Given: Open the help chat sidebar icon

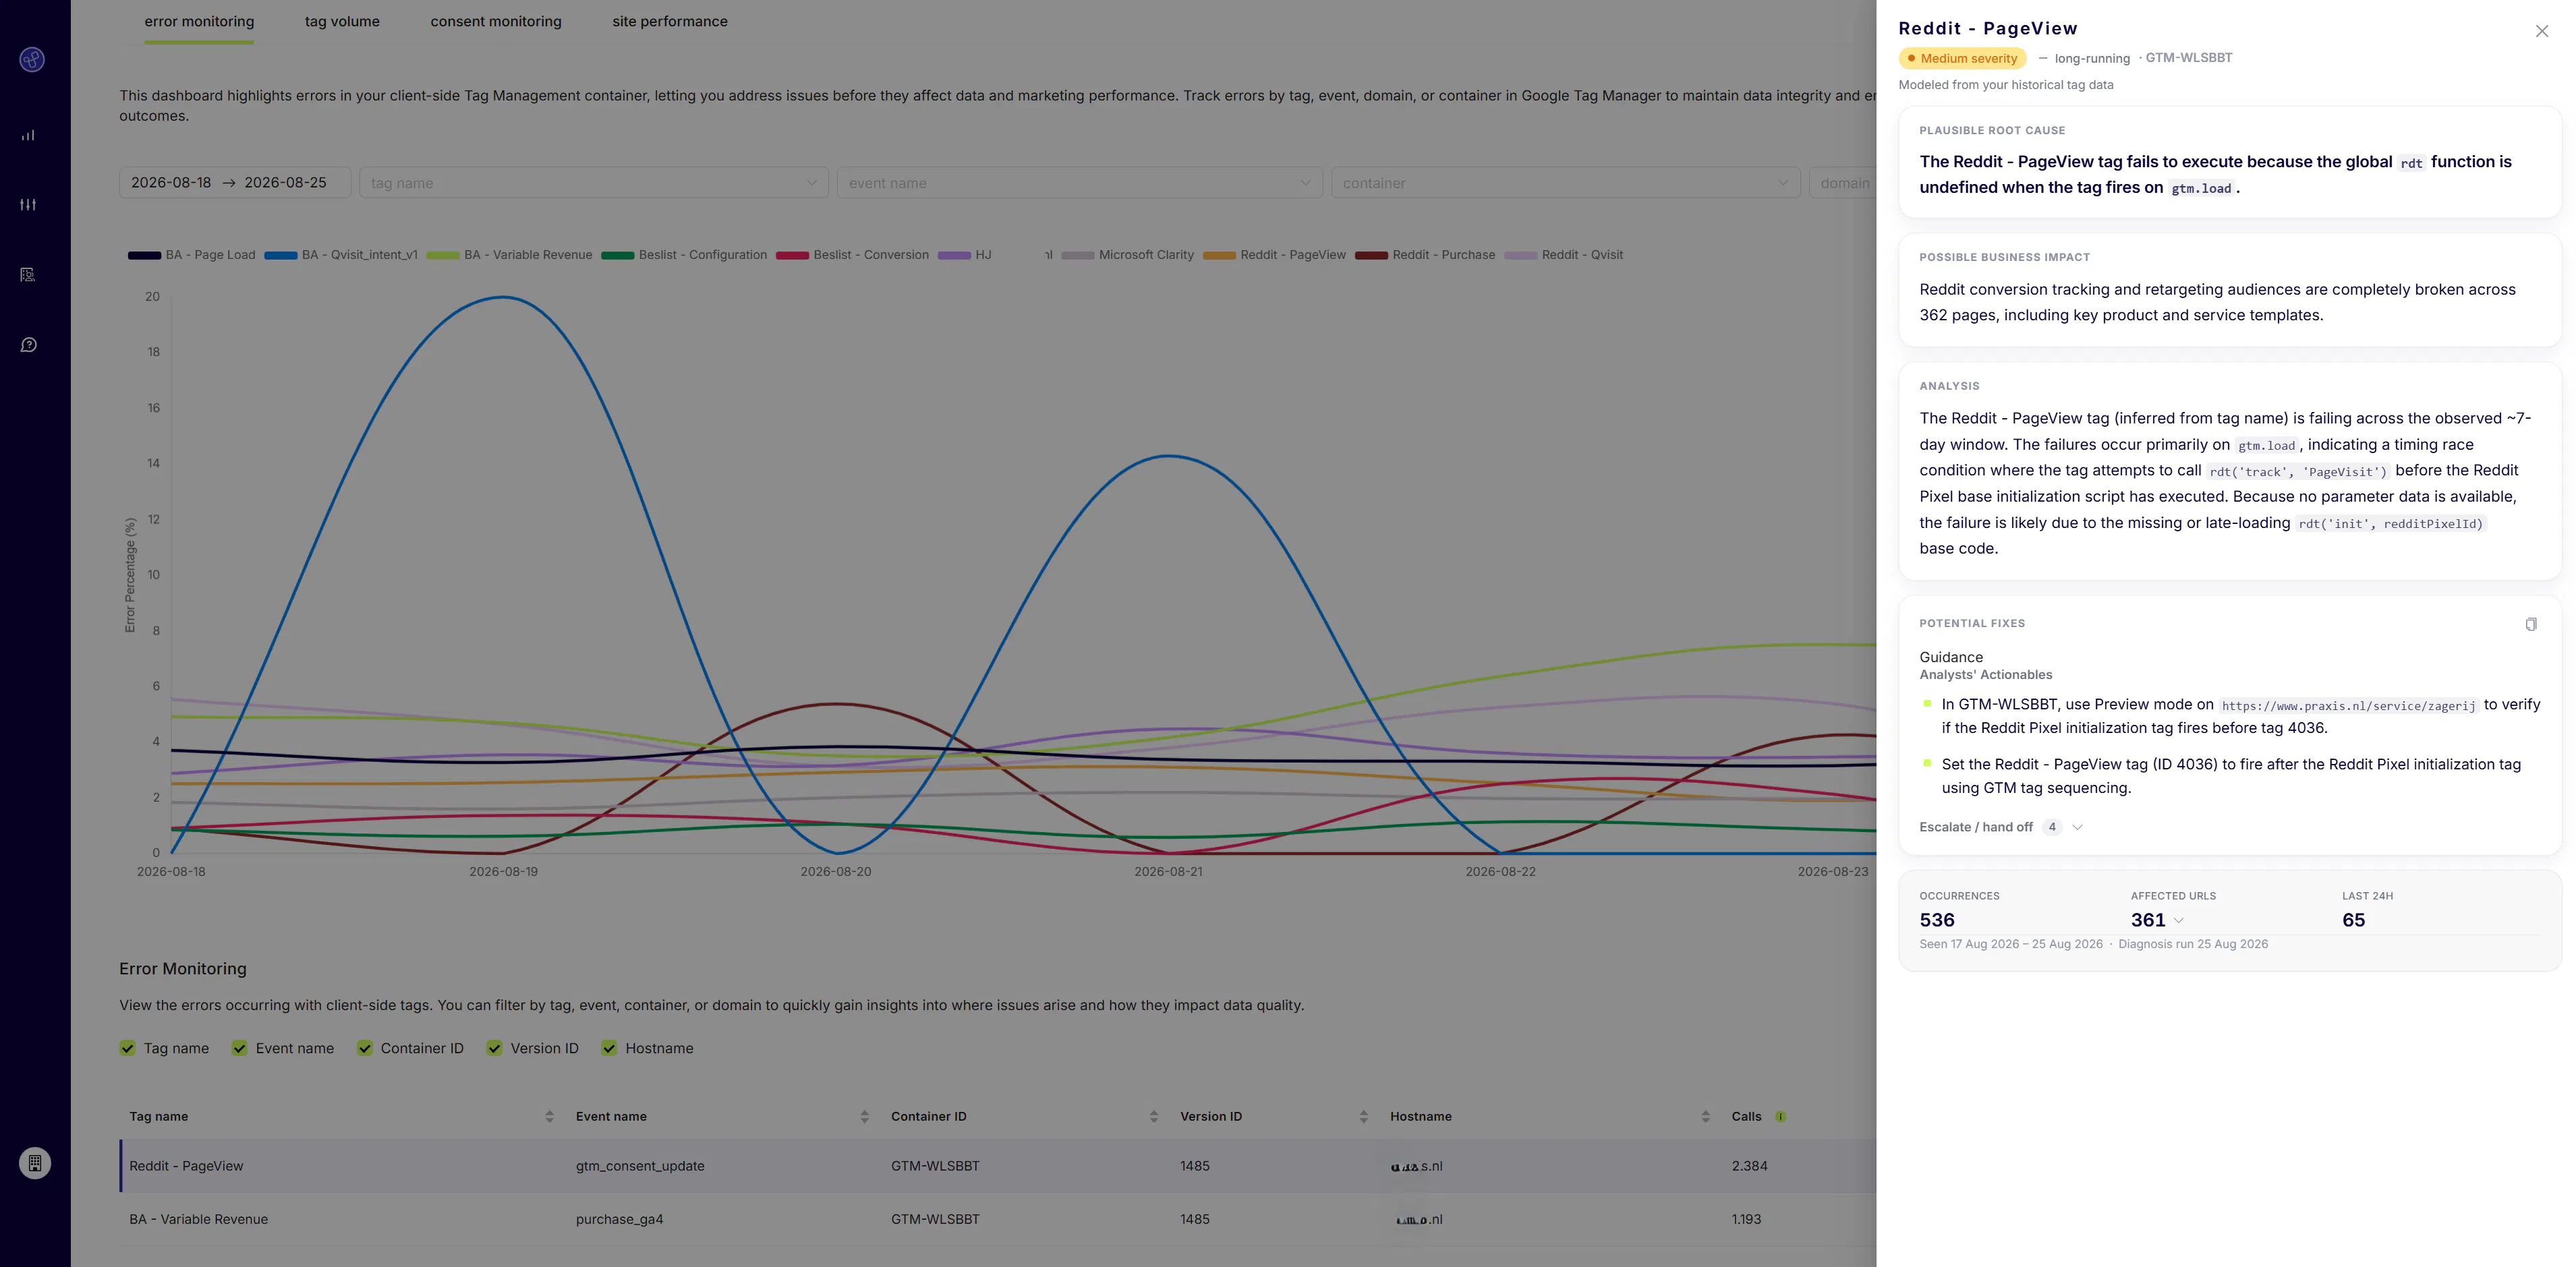Looking at the screenshot, I should tap(28, 345).
